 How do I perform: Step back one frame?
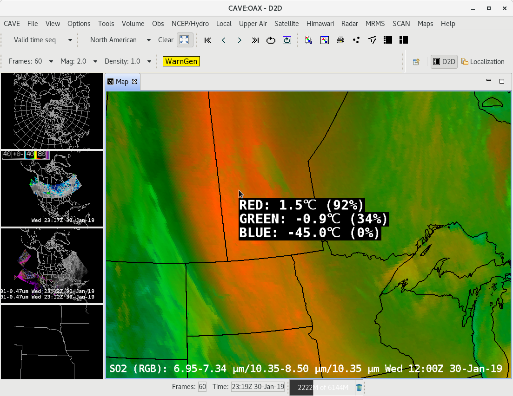224,40
